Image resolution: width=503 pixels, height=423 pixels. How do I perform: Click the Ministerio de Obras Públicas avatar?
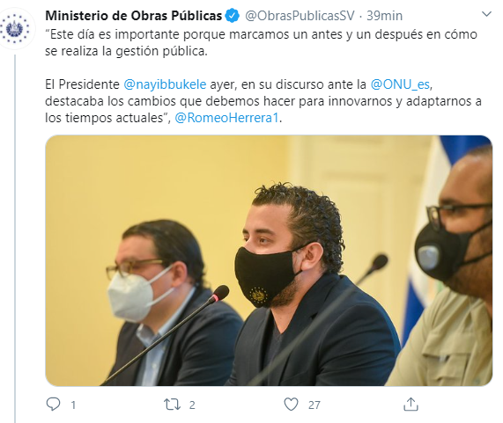[15, 29]
